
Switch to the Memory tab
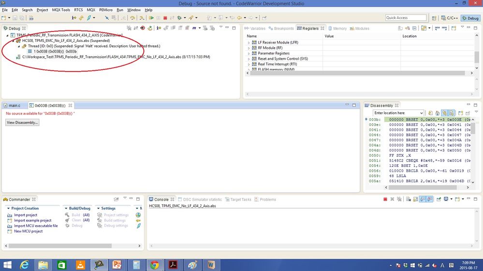[337, 28]
